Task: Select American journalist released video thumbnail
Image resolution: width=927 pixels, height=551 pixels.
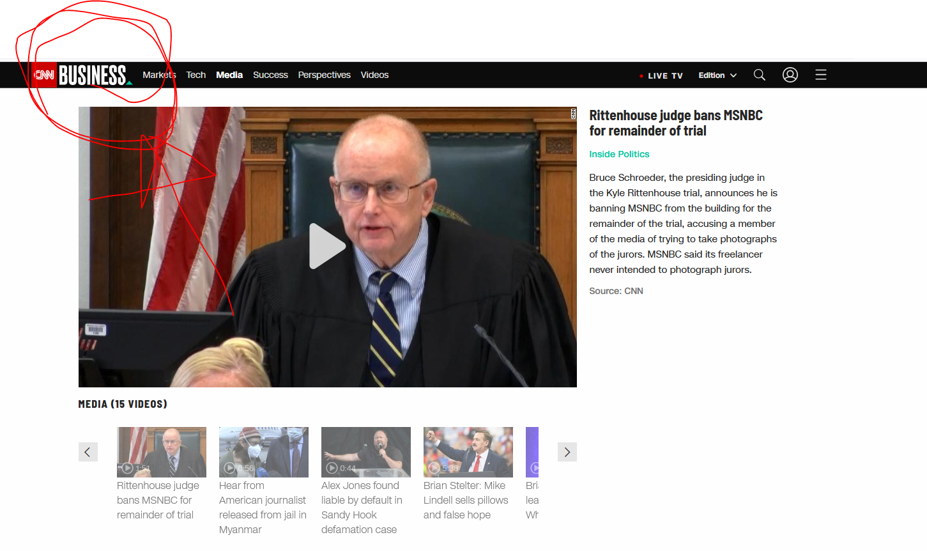Action: [264, 452]
